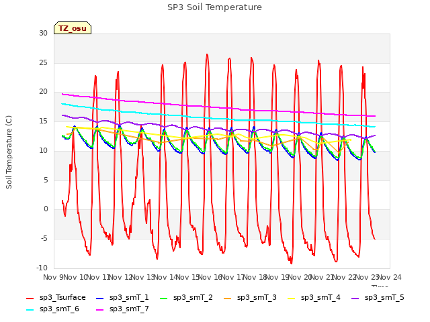430x322 pixels.
Task: Toggle sp3_smT_4 legend entry
Action: coord(314,298)
